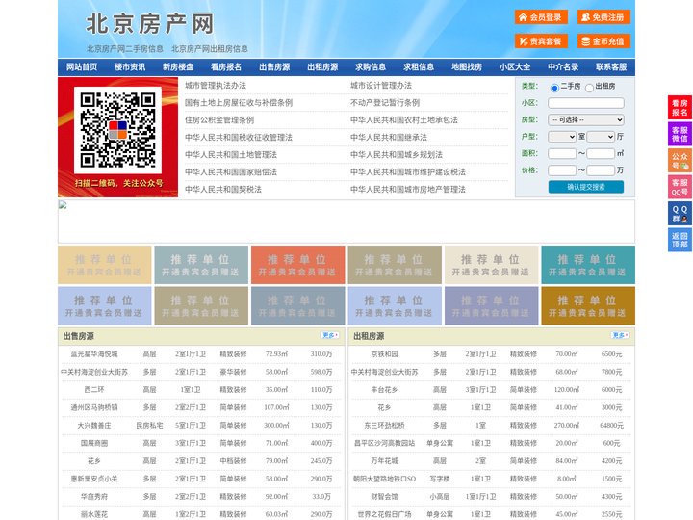
Task: Open 国展商圈 sale listing
Action: (x=94, y=443)
